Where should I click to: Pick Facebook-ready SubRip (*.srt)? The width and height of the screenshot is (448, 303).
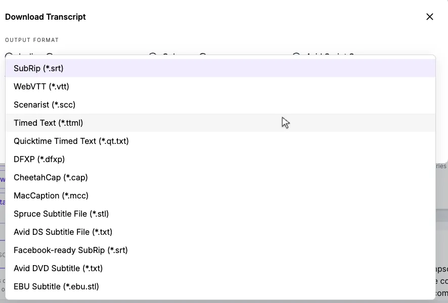(x=220, y=250)
